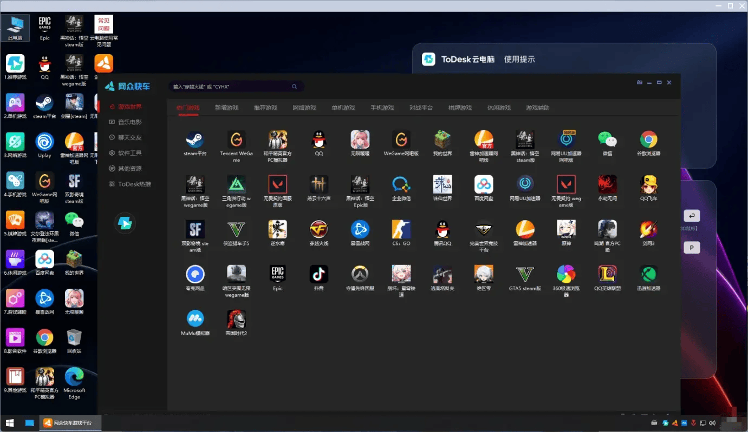Open 鸣潮 官方PC版 icon
Image resolution: width=748 pixels, height=432 pixels.
coord(607,230)
